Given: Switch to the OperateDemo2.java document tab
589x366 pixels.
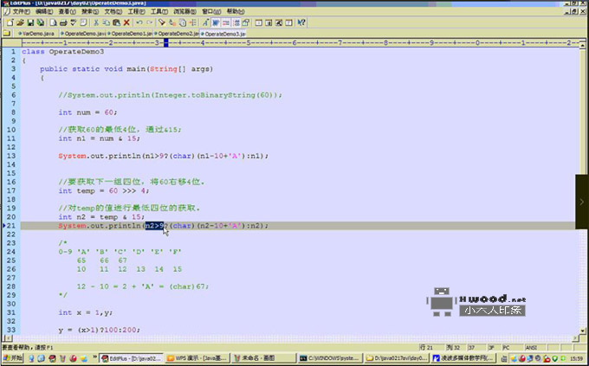Looking at the screenshot, I should 176,34.
